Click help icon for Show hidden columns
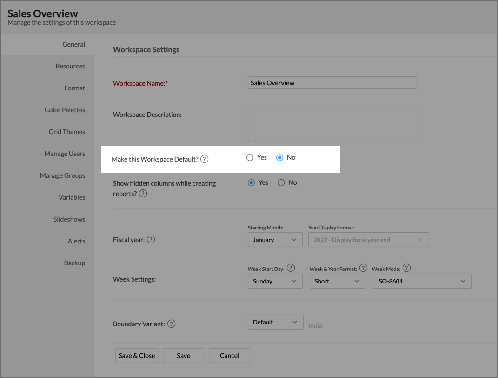 143,193
